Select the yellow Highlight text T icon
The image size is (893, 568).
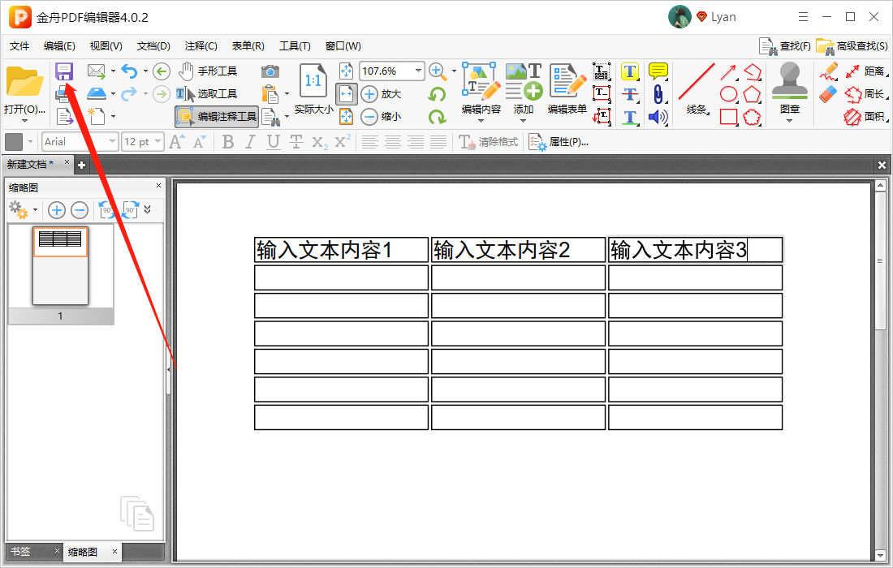point(629,71)
